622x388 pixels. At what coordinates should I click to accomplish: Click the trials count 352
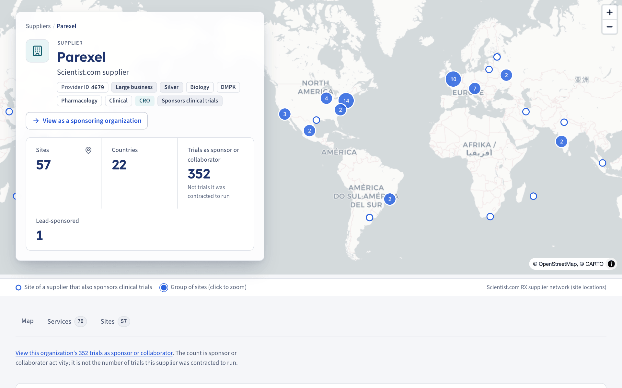point(199,174)
